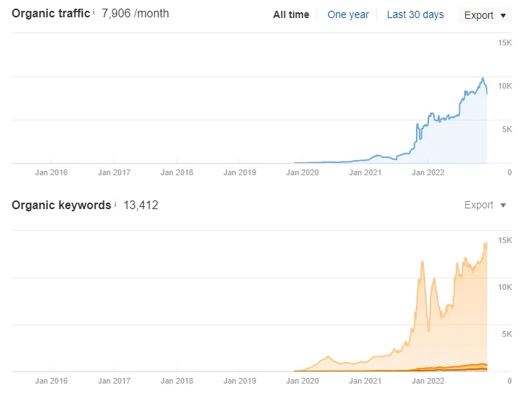Select the All time range tab

click(x=291, y=15)
